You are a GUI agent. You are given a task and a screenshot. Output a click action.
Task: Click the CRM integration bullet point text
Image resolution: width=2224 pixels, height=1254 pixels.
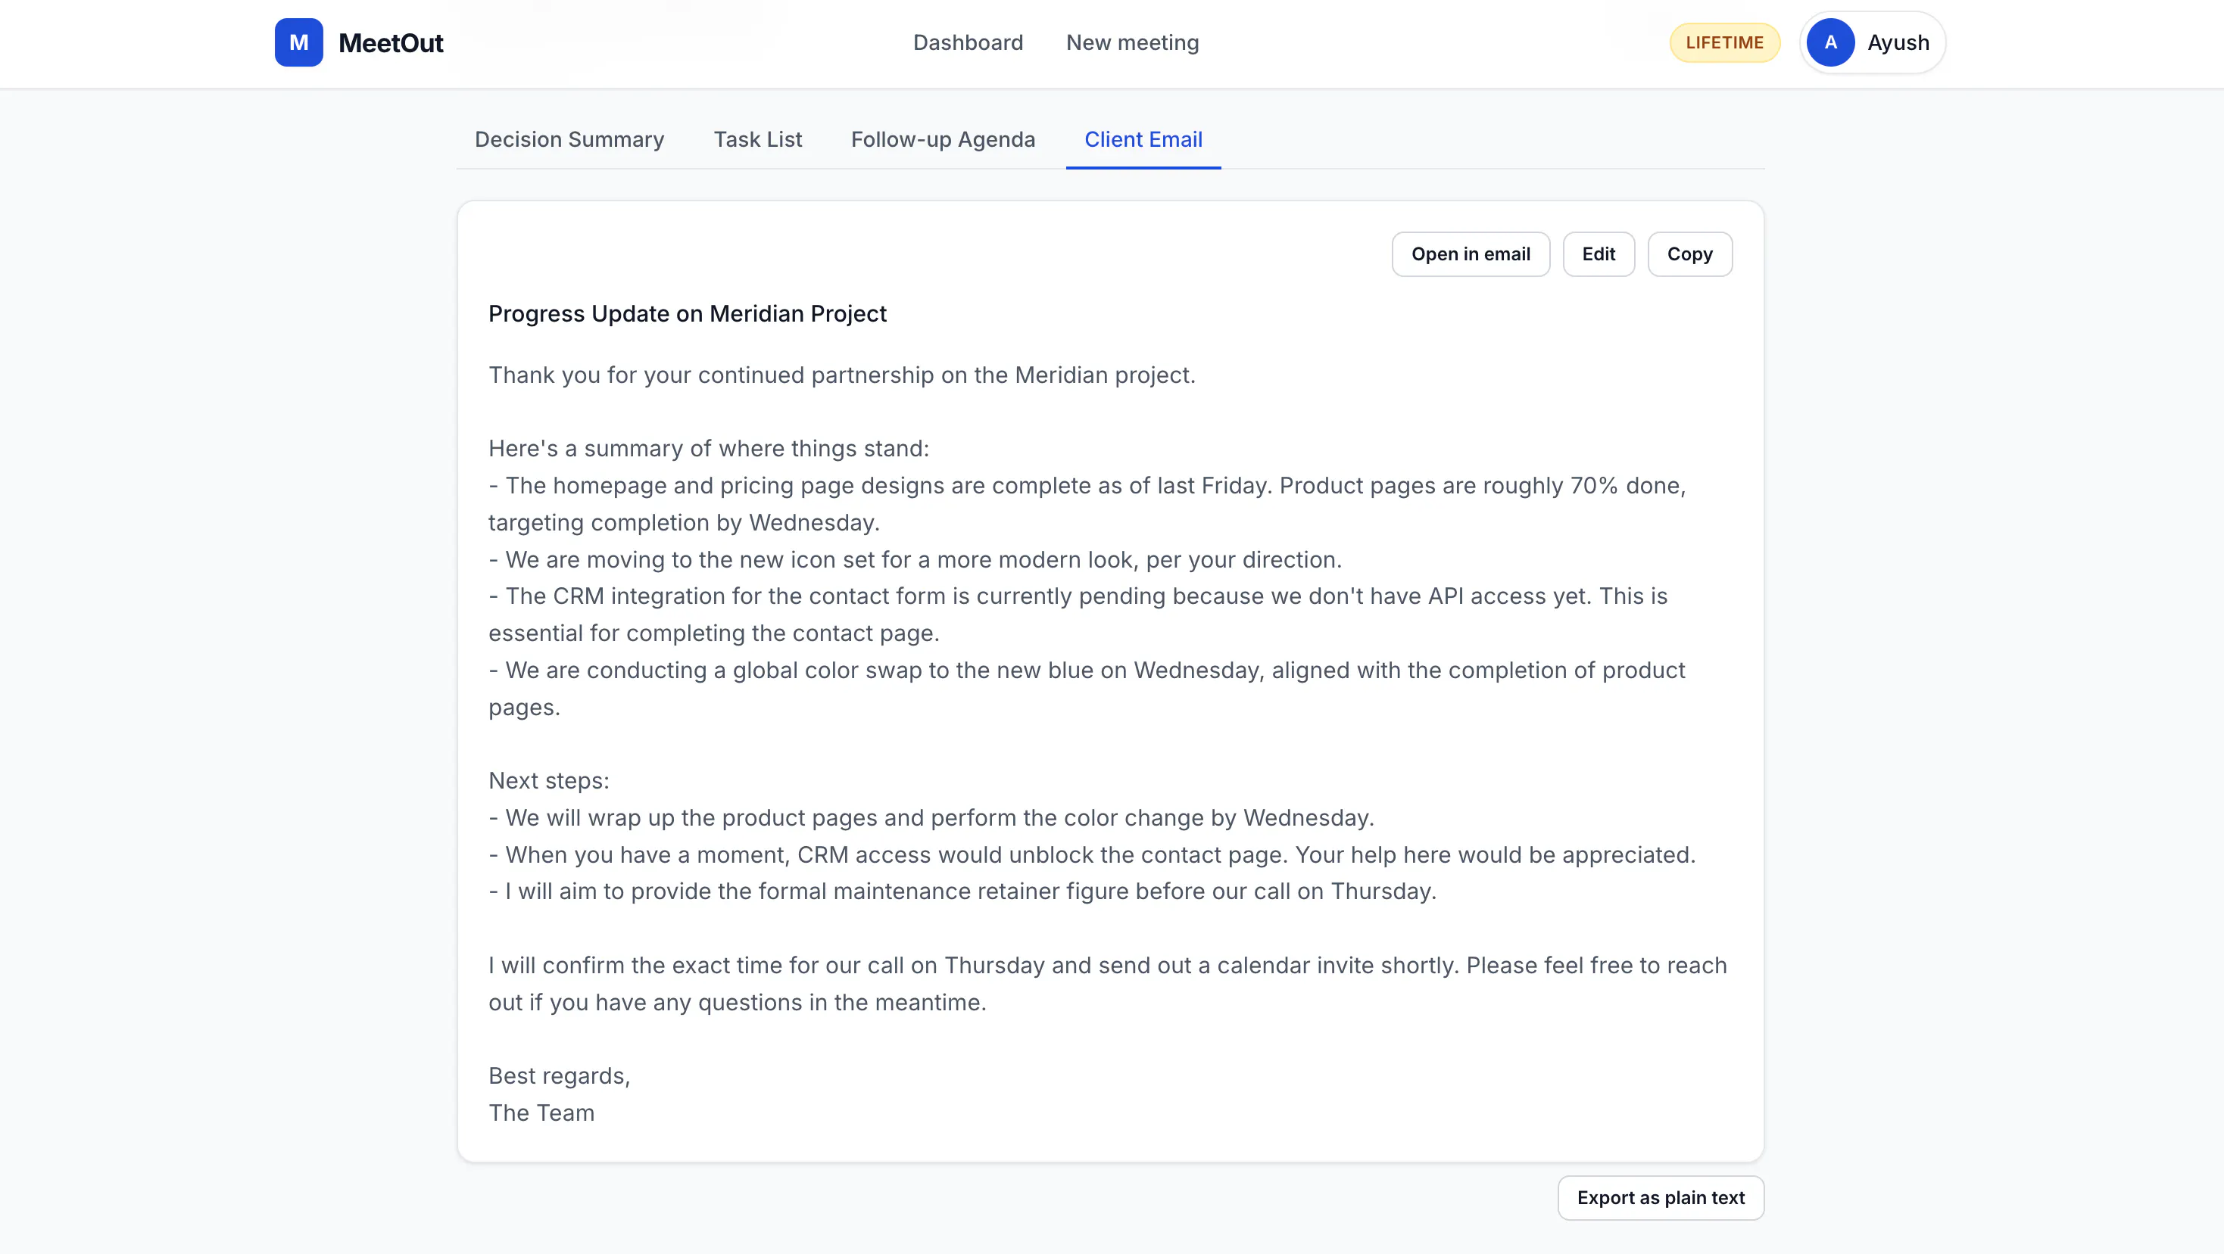pyautogui.click(x=1078, y=615)
